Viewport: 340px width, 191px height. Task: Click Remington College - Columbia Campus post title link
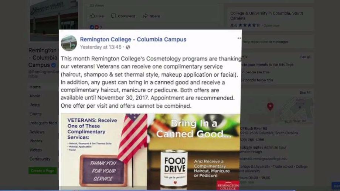pos(133,39)
